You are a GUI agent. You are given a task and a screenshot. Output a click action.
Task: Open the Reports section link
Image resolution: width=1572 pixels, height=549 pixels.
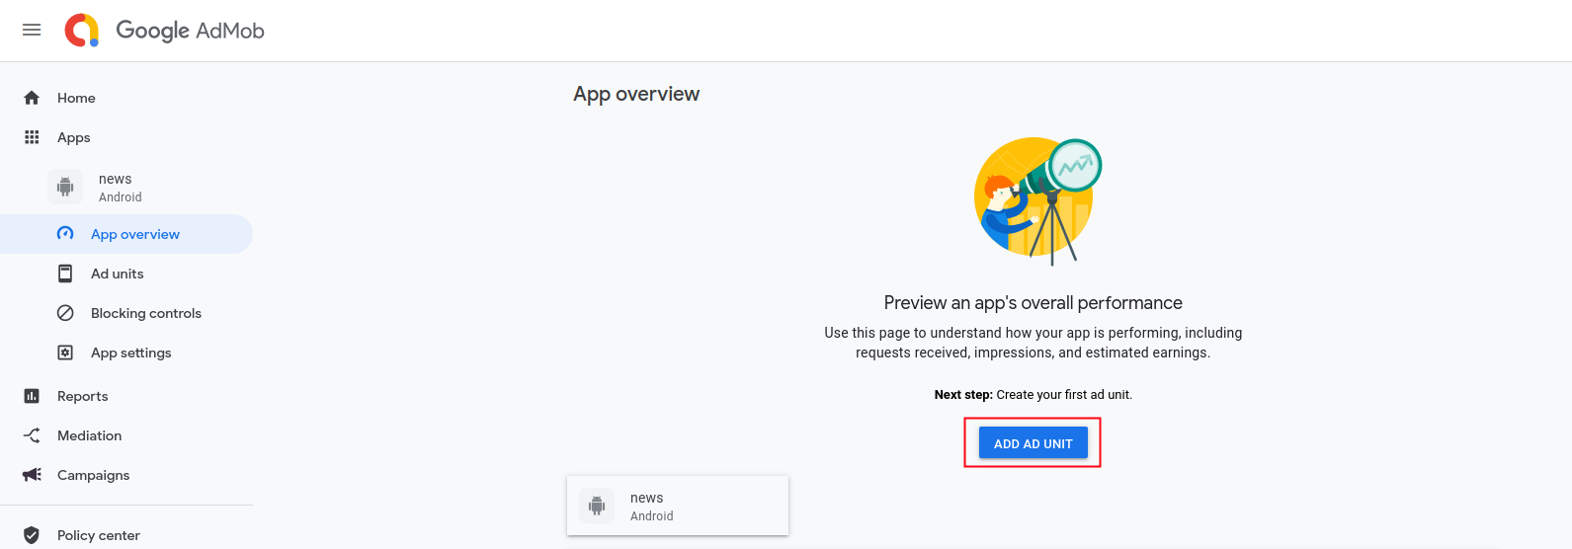pos(82,396)
